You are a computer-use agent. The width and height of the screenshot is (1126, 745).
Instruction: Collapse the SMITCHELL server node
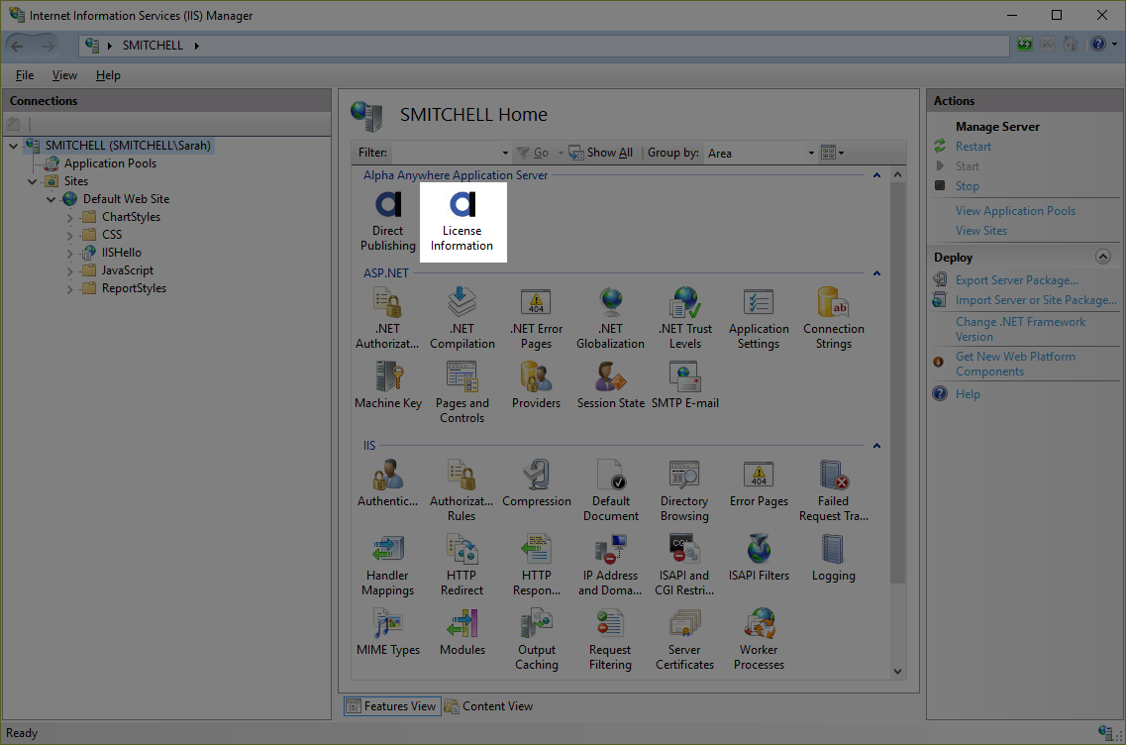[x=13, y=146]
